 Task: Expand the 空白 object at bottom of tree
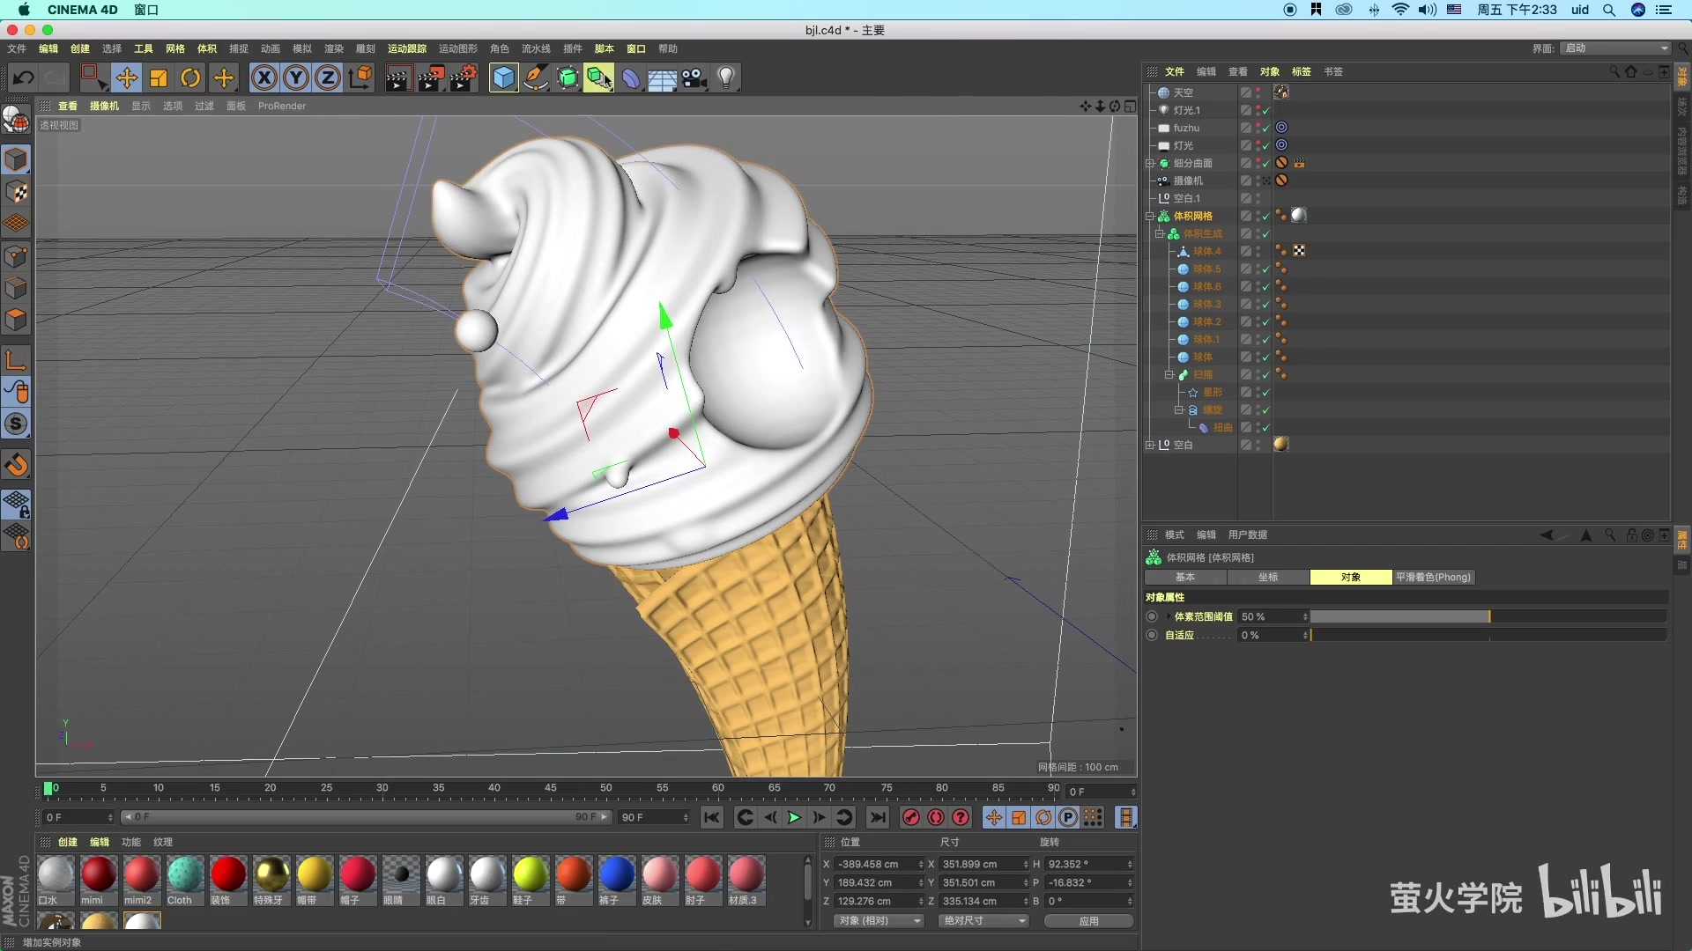click(x=1150, y=445)
